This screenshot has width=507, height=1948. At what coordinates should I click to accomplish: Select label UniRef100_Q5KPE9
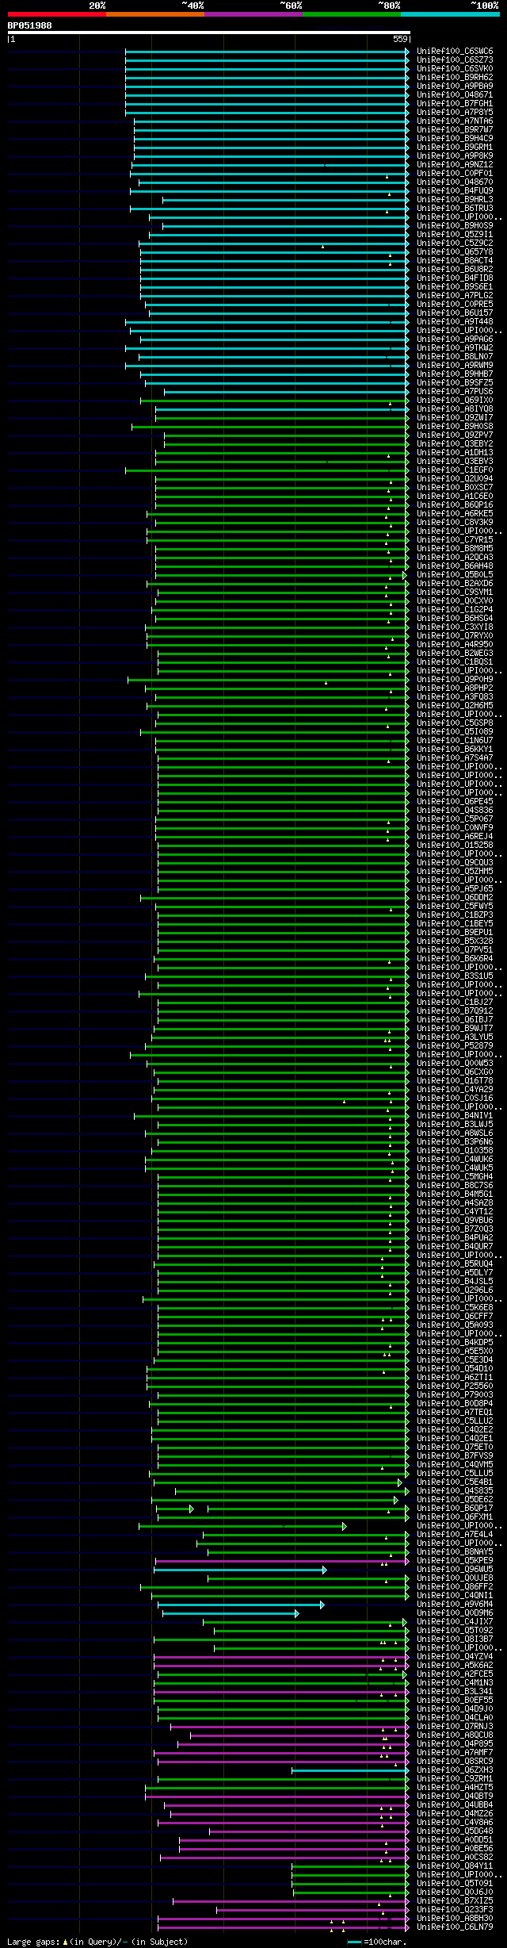(455, 1561)
